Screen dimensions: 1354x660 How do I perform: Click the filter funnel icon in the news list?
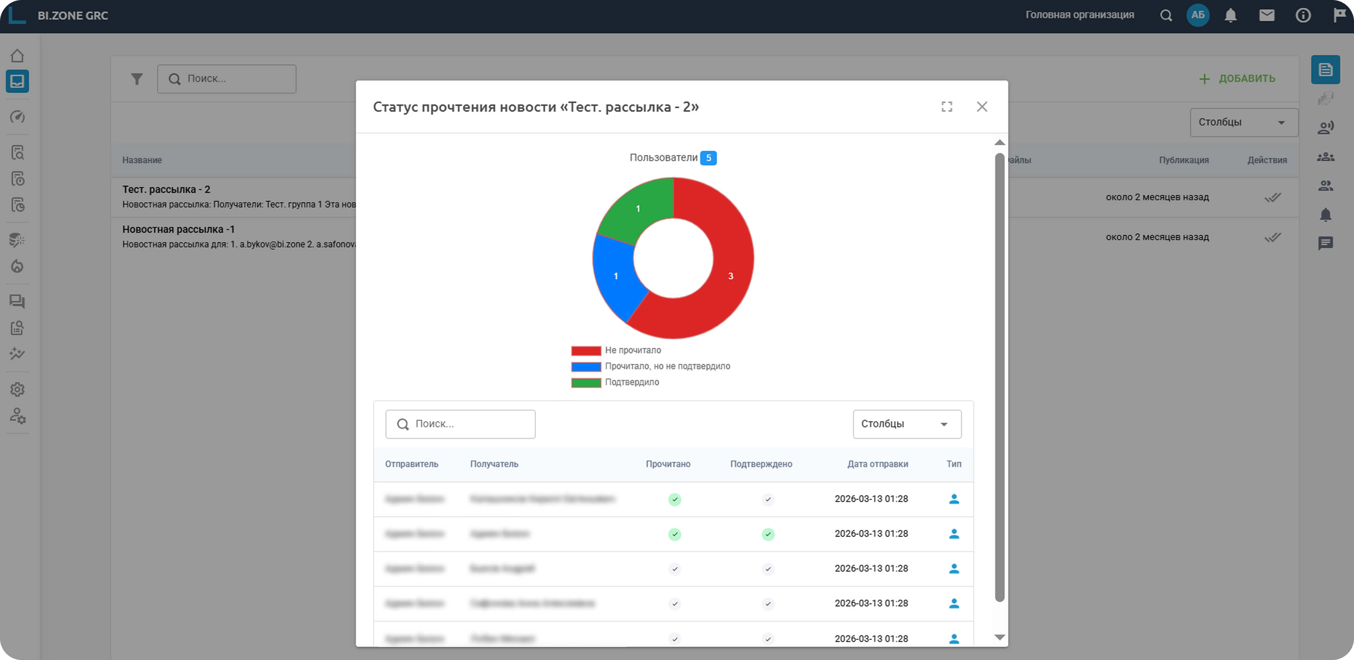pyautogui.click(x=137, y=79)
